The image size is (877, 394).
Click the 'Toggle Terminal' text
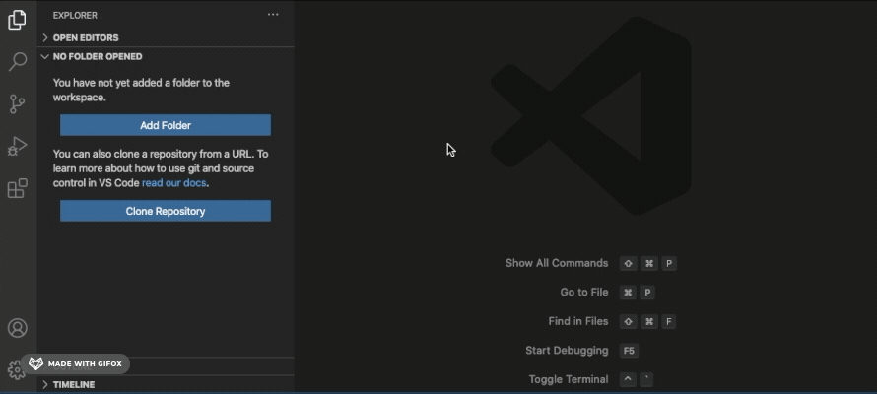click(x=569, y=379)
